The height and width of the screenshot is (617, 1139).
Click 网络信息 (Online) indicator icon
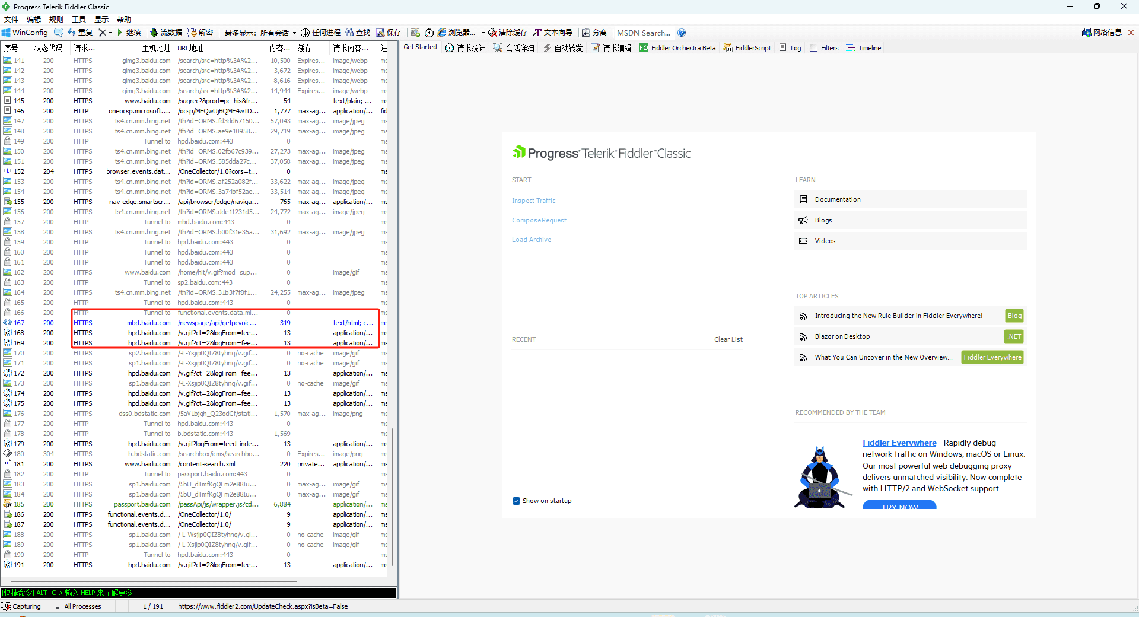[x=1086, y=33]
